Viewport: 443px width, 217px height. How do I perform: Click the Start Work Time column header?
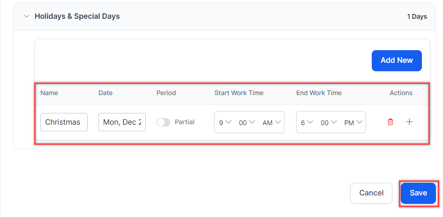pos(239,93)
